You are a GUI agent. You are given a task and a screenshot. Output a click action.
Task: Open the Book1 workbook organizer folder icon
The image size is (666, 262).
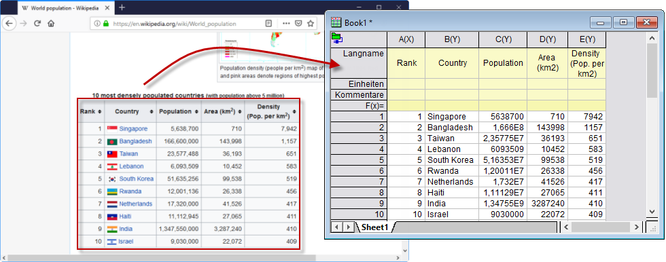click(338, 39)
